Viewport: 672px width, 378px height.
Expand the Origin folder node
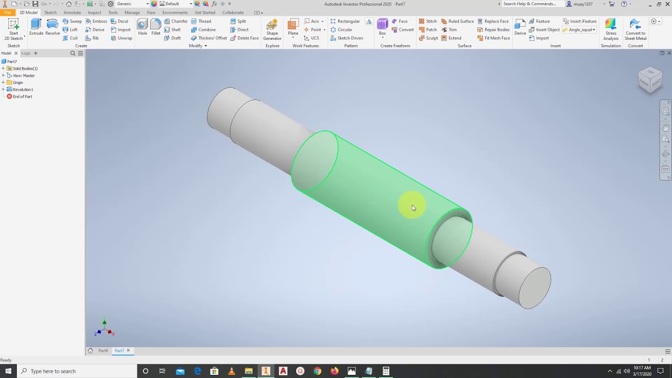(x=3, y=82)
